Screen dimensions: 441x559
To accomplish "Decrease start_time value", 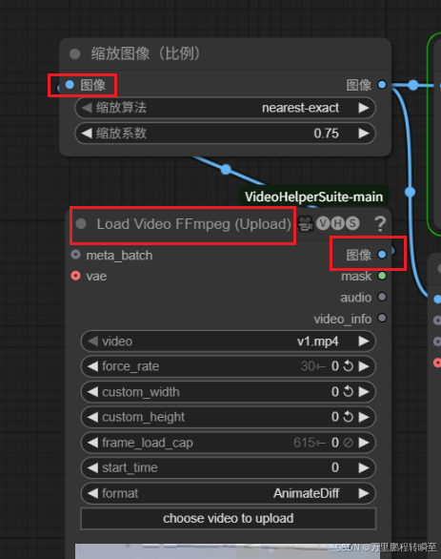I will [92, 467].
